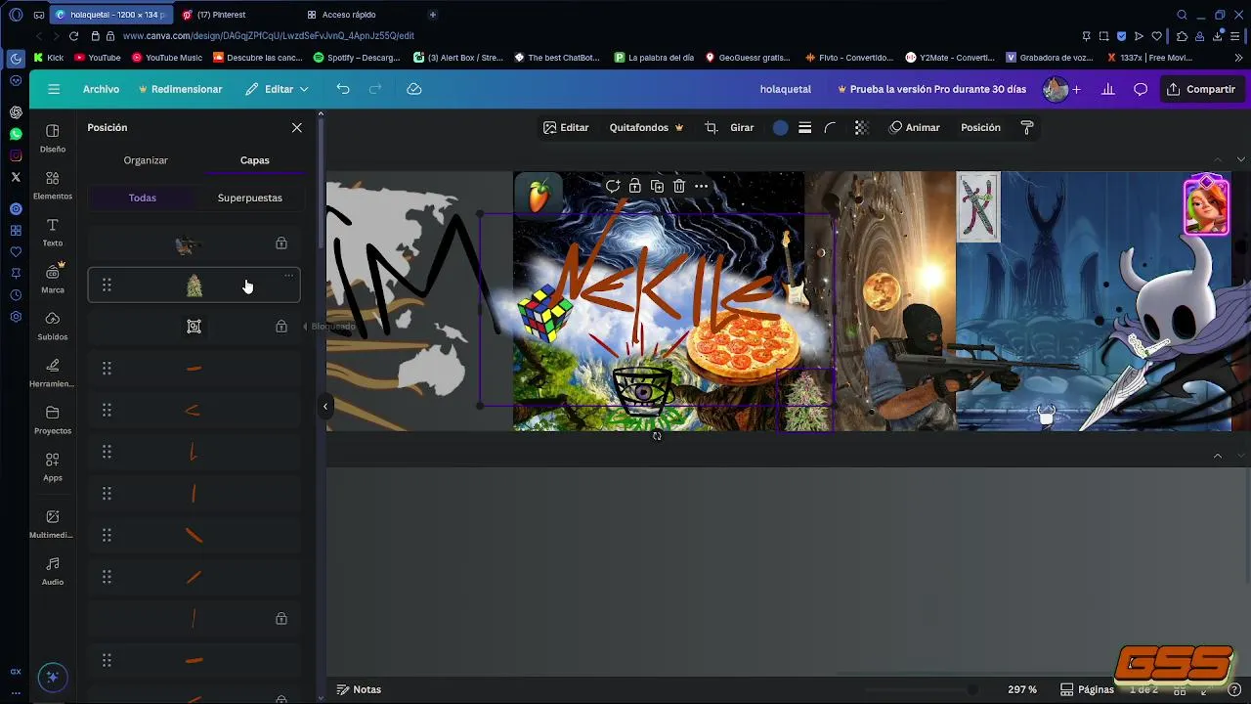This screenshot has width=1251, height=704.
Task: Open the transparency checkerboard option
Action: pyautogui.click(x=861, y=127)
